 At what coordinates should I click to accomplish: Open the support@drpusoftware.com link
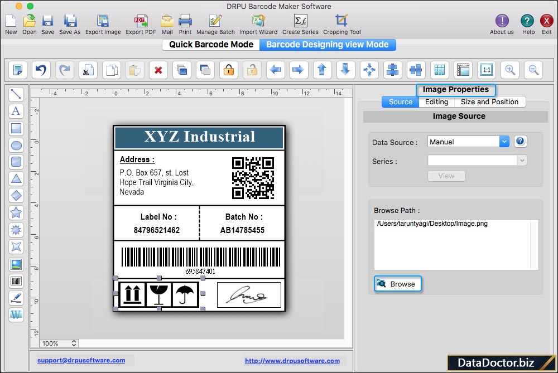(81, 360)
